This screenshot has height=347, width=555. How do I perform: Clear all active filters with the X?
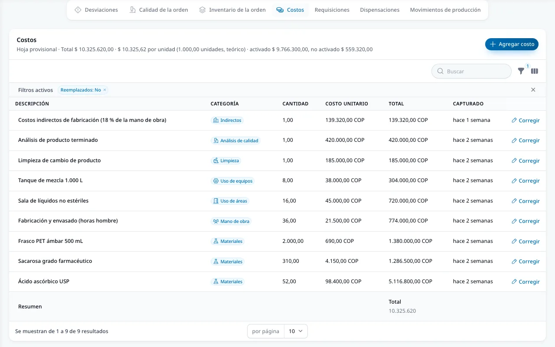533,90
